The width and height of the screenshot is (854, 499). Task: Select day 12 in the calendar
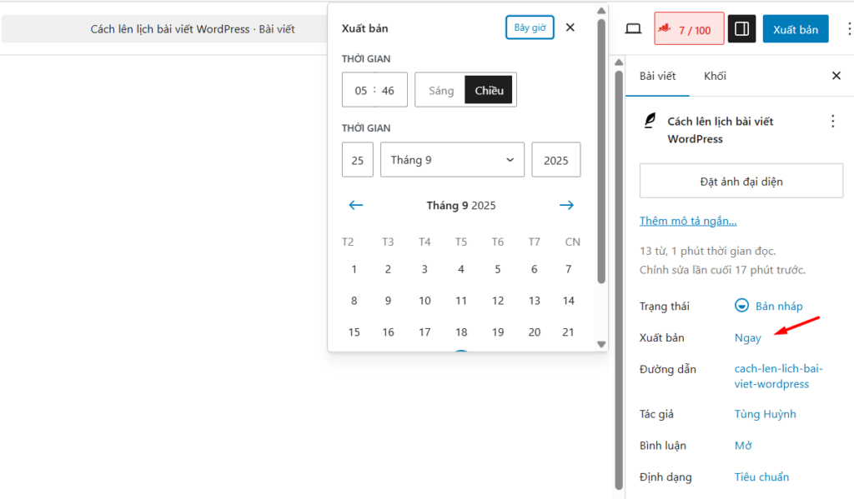497,301
